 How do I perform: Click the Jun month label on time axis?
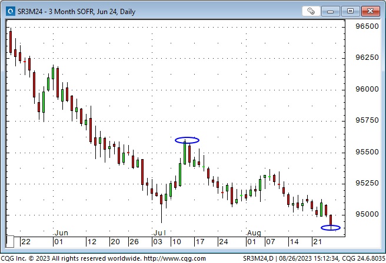61,233
